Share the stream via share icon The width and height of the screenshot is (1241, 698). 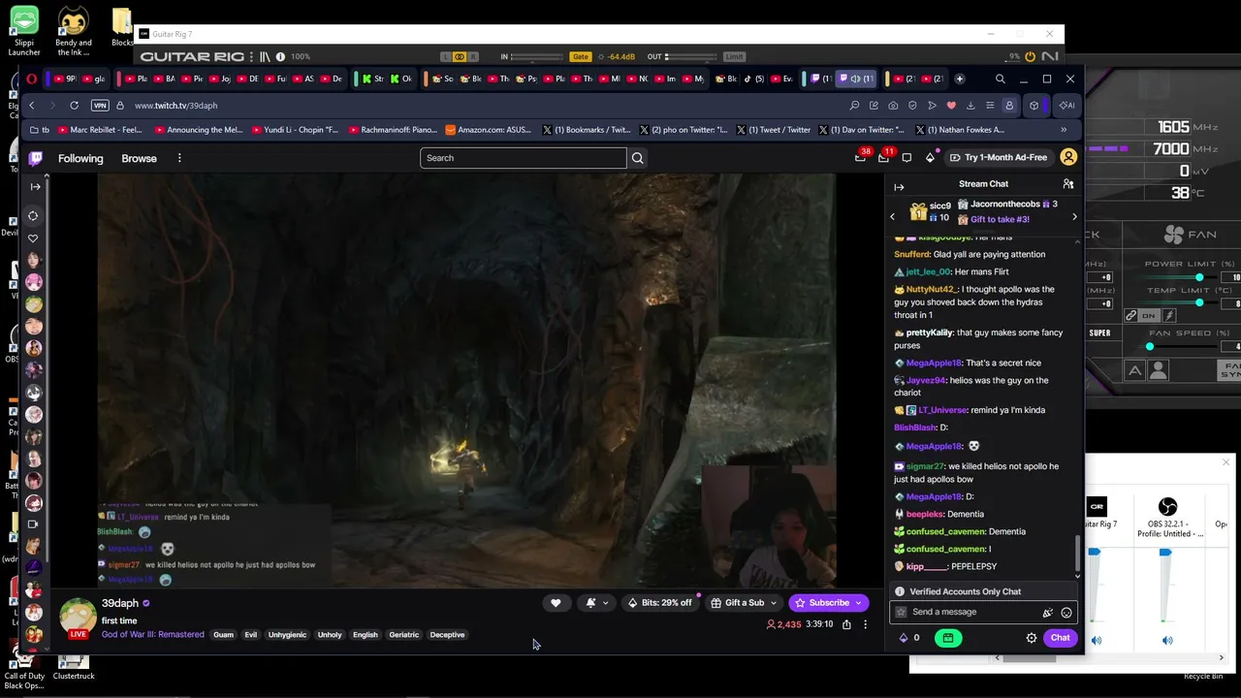coord(846,624)
